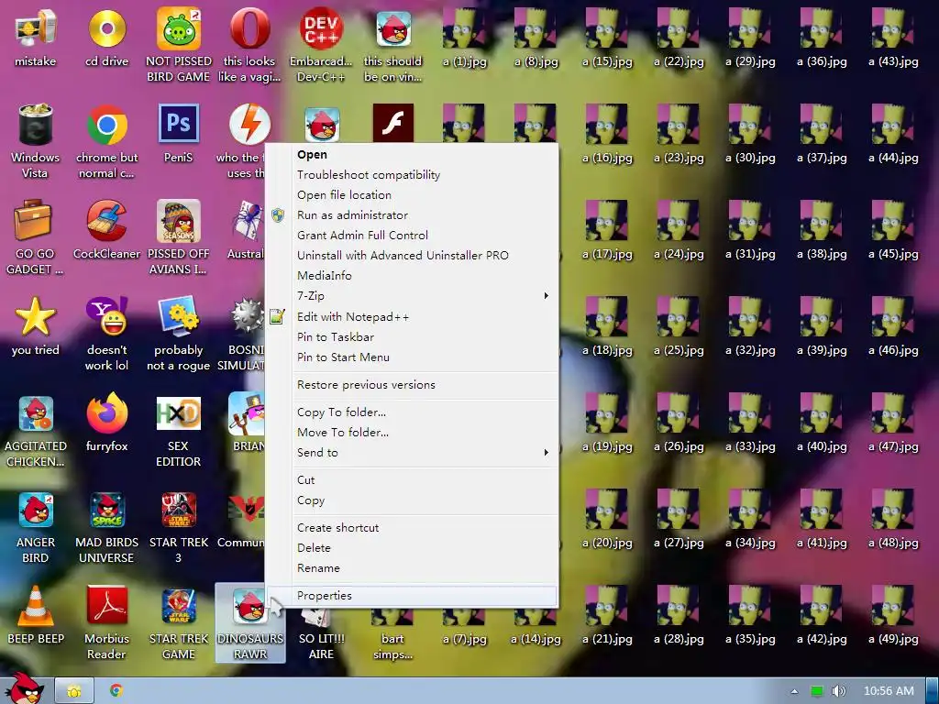
Task: Open the Chrome icon on the taskbar
Action: pos(116,690)
